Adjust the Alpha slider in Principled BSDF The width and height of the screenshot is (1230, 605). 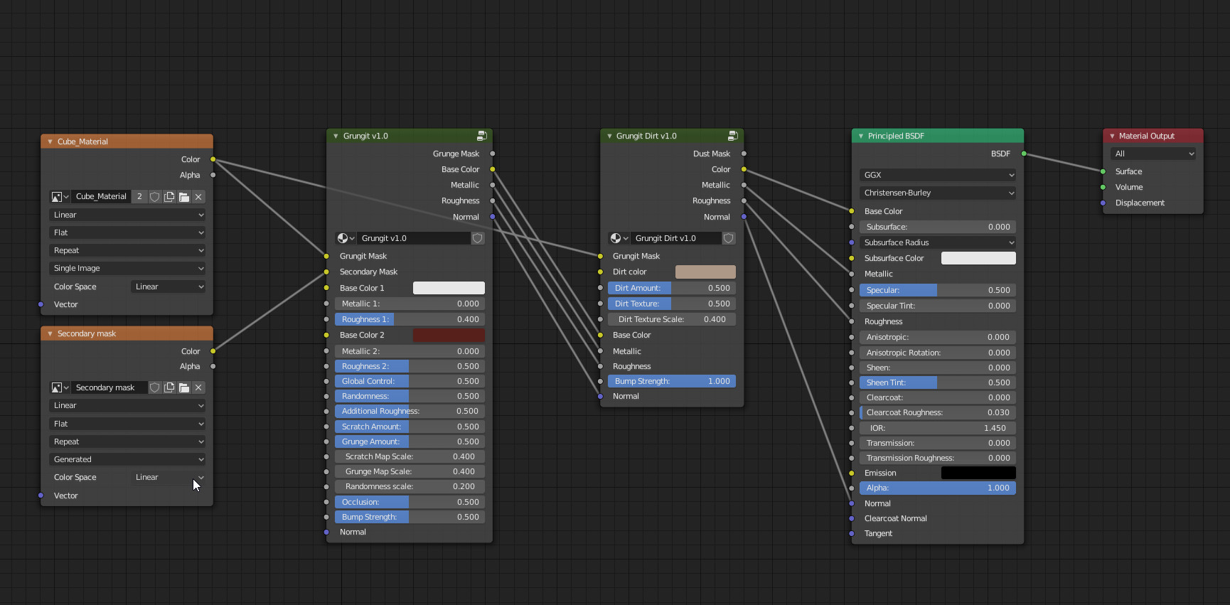tap(937, 488)
